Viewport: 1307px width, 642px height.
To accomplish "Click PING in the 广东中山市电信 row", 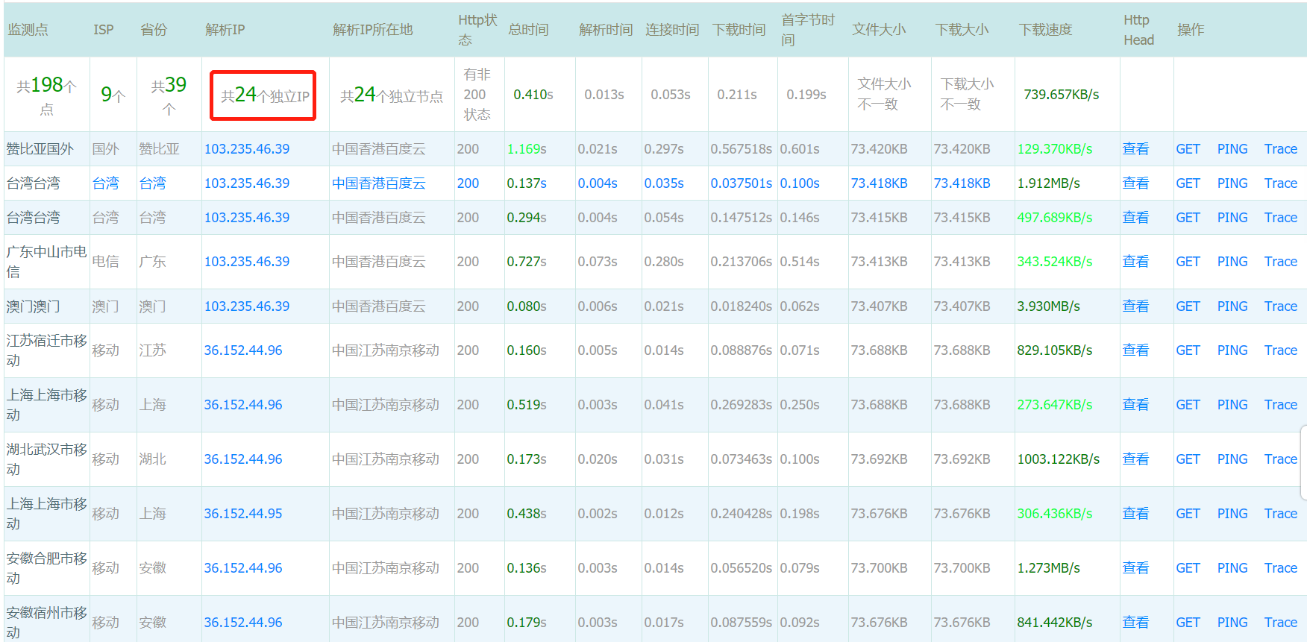I will tap(1232, 262).
